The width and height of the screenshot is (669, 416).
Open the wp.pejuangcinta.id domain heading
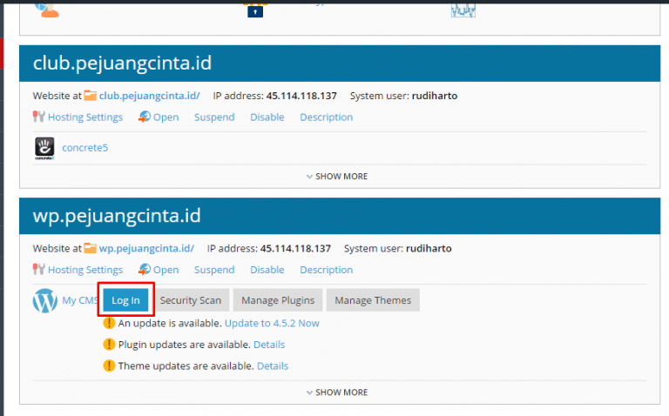[117, 216]
